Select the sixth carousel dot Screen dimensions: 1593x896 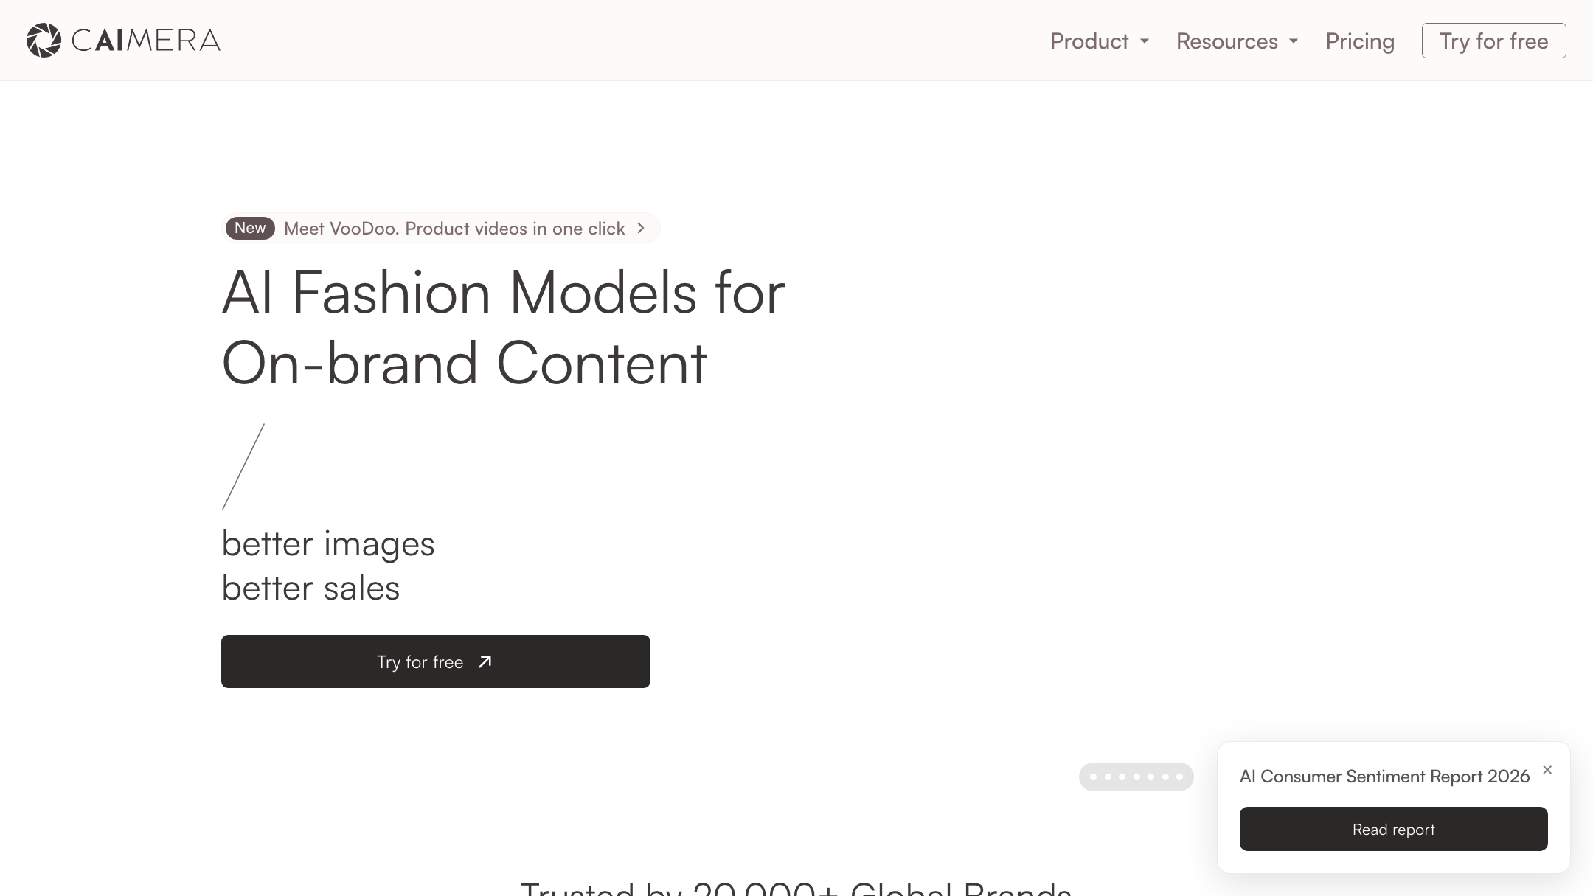1165,777
